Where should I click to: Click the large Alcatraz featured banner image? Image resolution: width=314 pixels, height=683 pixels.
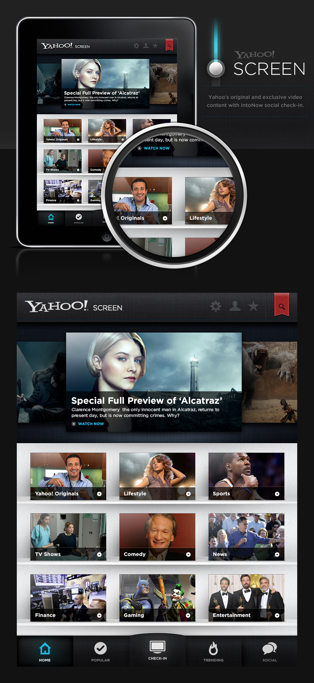(x=154, y=382)
